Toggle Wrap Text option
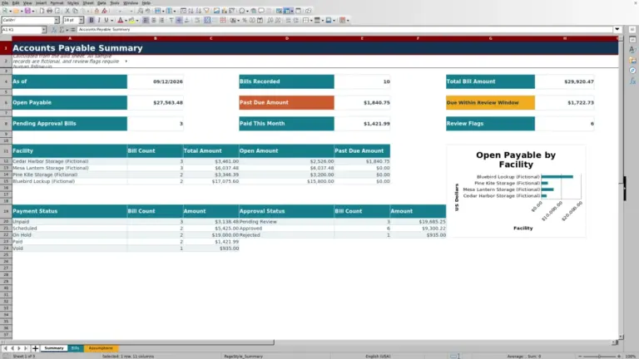The image size is (639, 359). click(x=198, y=20)
